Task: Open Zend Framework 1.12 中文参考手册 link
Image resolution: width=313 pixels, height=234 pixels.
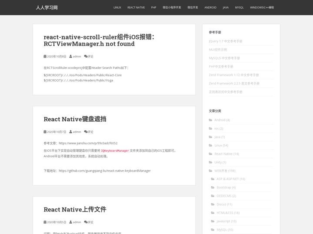Action: (x=234, y=75)
